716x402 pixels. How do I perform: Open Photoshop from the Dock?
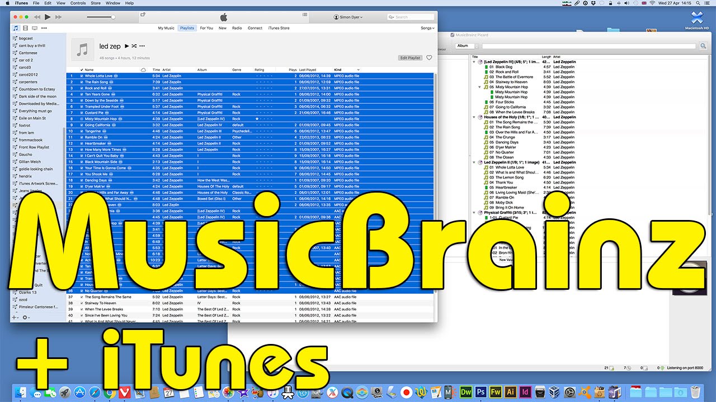click(481, 392)
